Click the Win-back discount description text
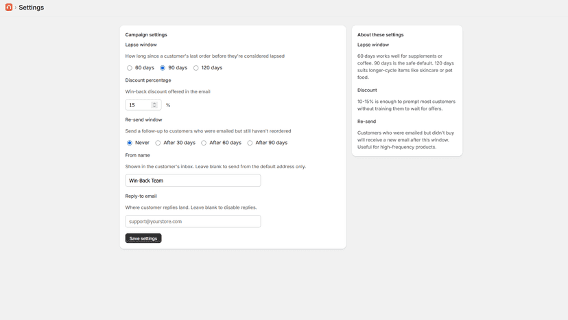 click(x=167, y=92)
